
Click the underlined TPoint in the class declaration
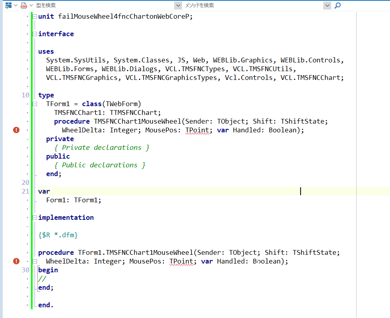(x=197, y=130)
